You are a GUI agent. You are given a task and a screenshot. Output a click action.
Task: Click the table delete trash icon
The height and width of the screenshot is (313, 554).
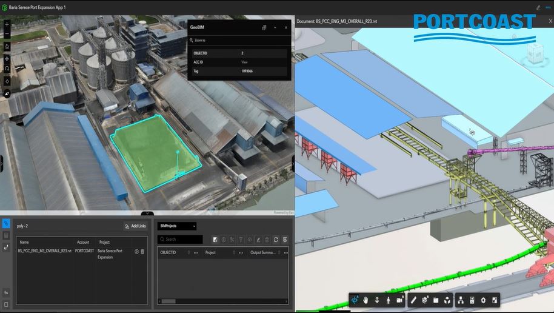267,240
